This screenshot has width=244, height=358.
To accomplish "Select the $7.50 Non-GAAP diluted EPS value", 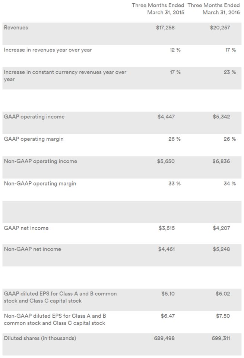I will 223,316.
